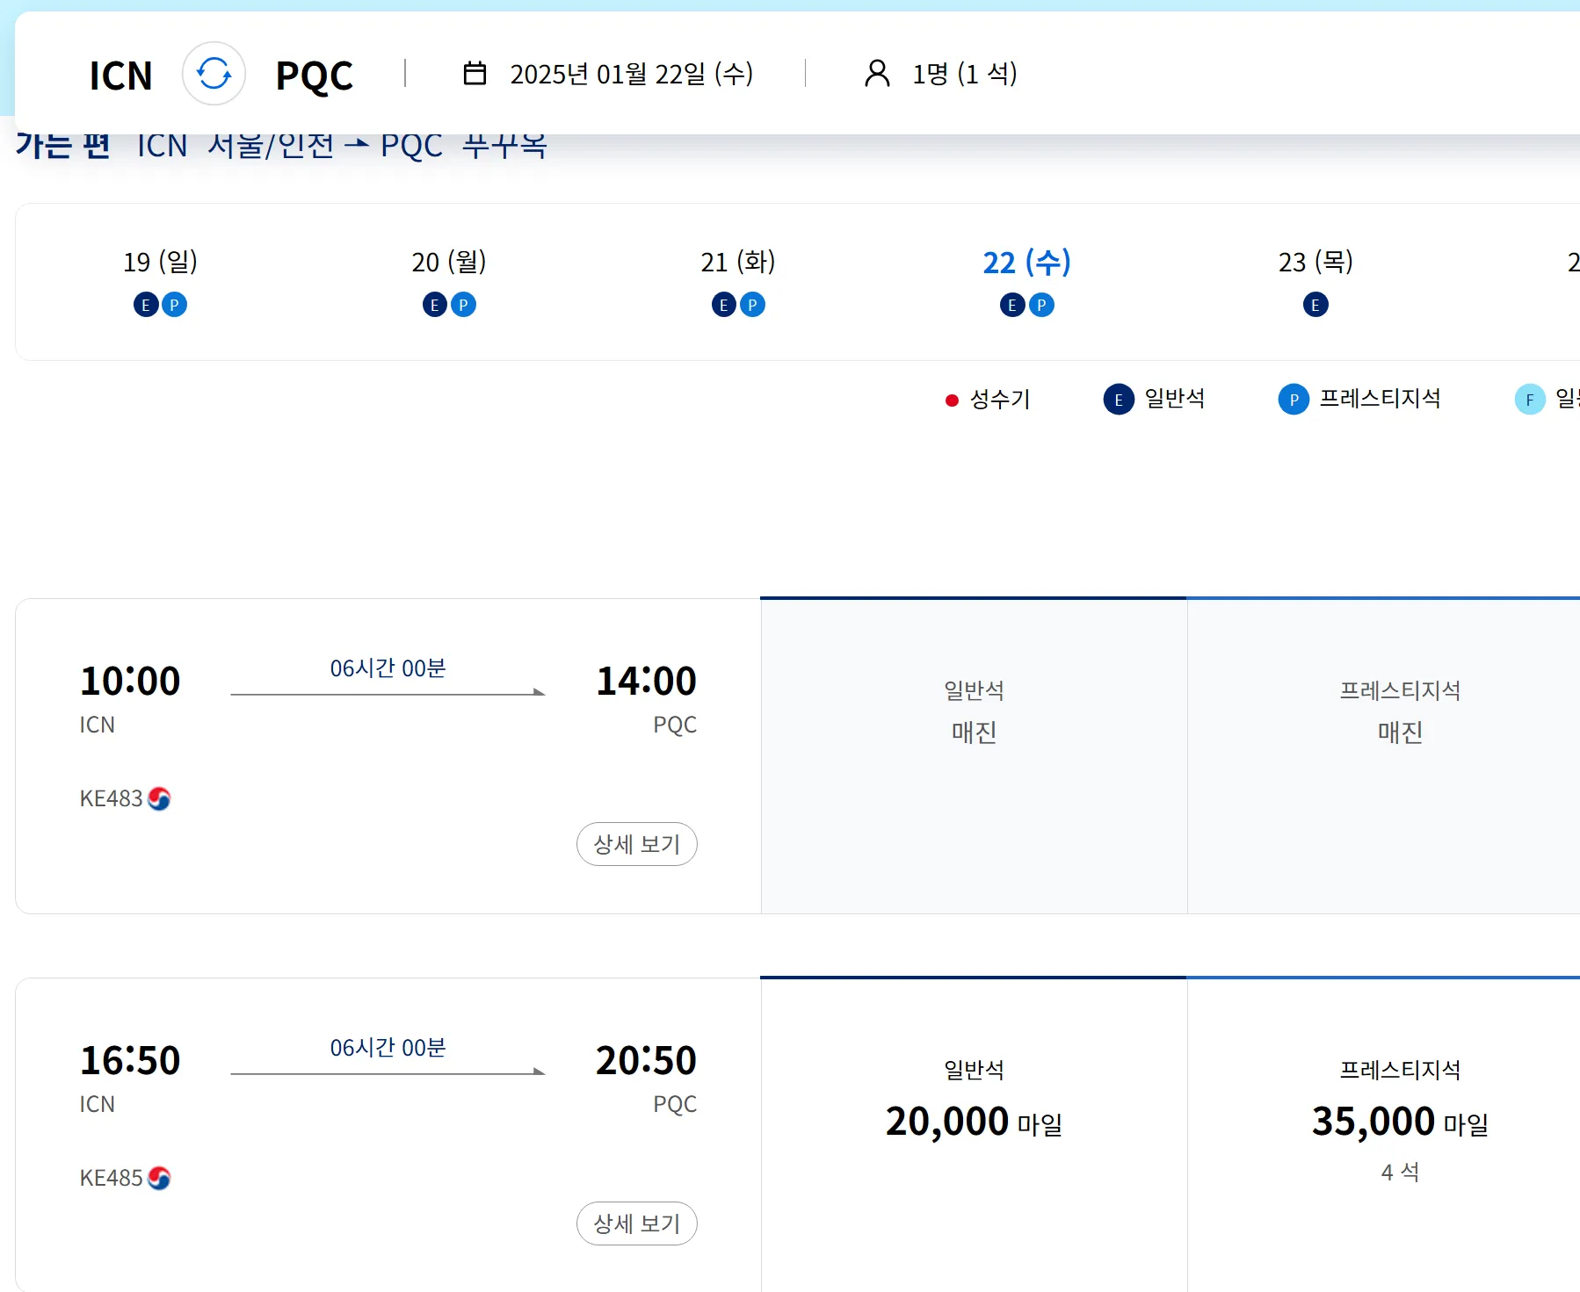Open the arrival airport PQC selector

click(314, 76)
